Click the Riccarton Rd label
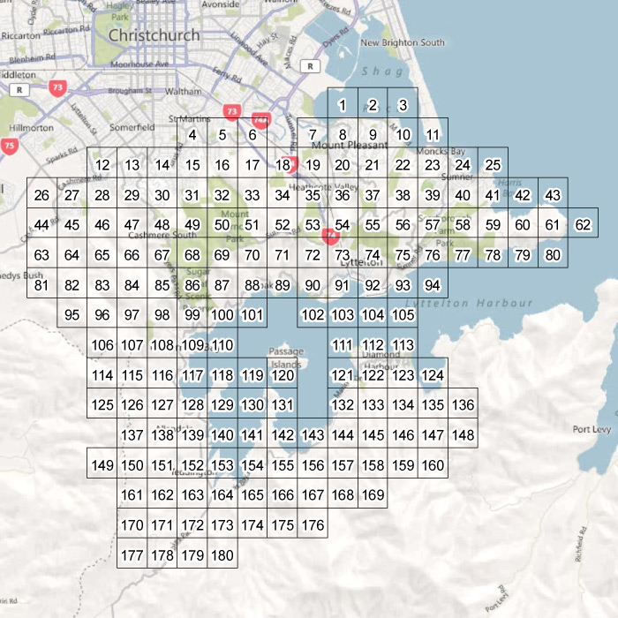The image size is (618, 618). coord(66,30)
